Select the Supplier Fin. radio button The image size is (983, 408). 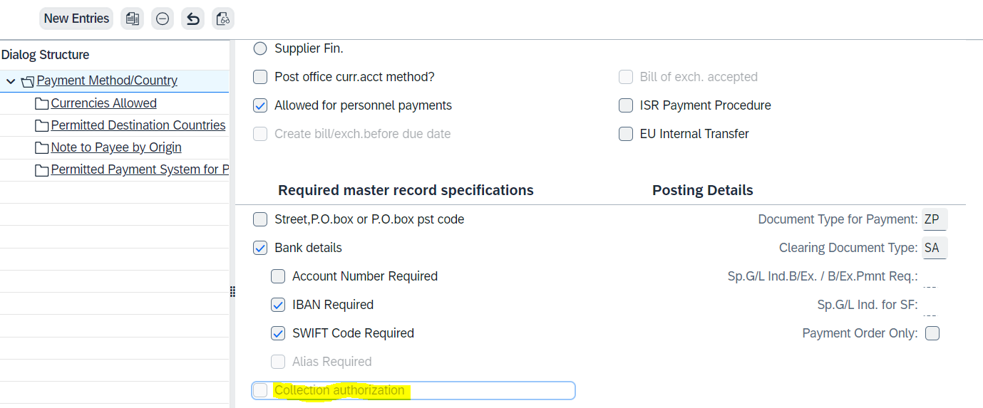(260, 48)
